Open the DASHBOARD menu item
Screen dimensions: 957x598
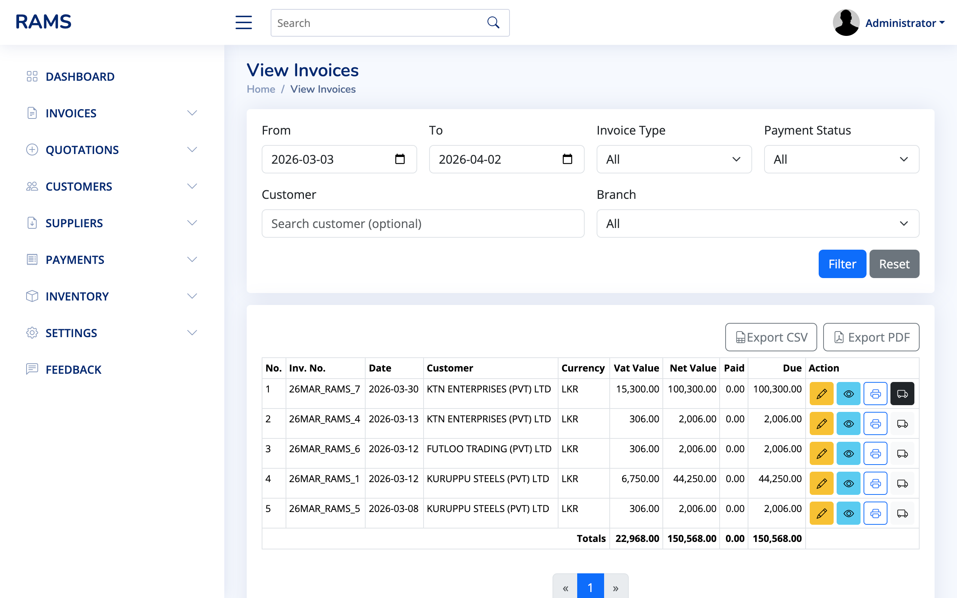click(x=80, y=76)
